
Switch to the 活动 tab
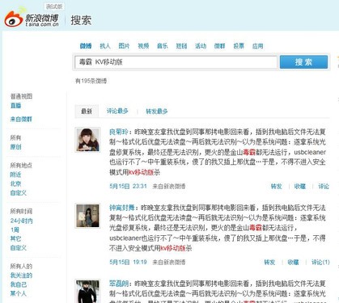click(x=201, y=46)
